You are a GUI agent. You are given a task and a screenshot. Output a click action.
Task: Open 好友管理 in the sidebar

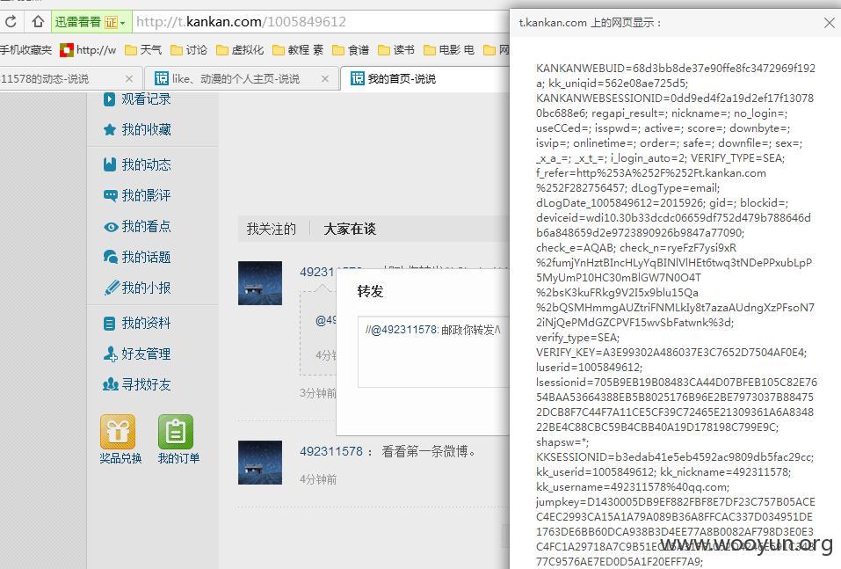pos(137,354)
